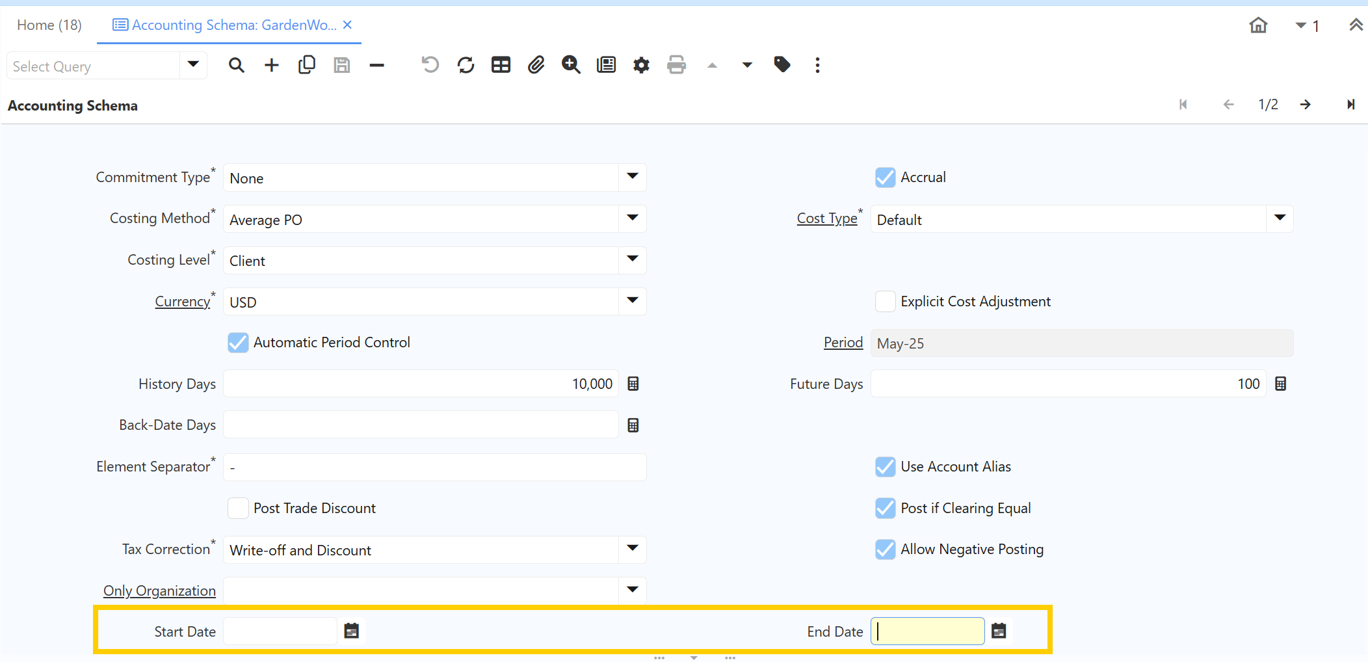Screen dimensions: 1368x662
Task: Print the record using the printer icon
Action: pos(676,65)
